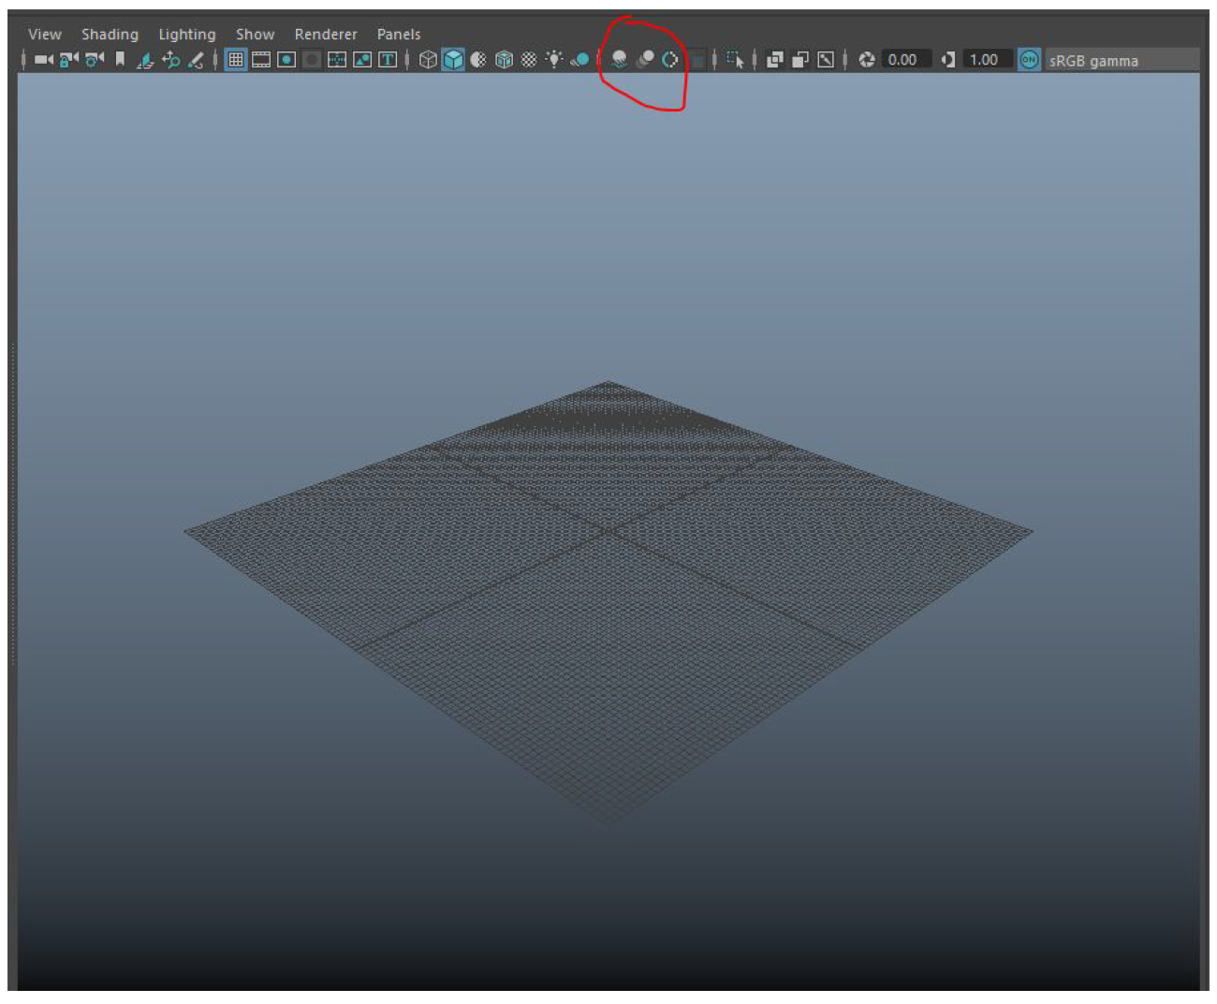Open camera attribute editor icon
This screenshot has height=1004, width=1217.
pos(92,59)
